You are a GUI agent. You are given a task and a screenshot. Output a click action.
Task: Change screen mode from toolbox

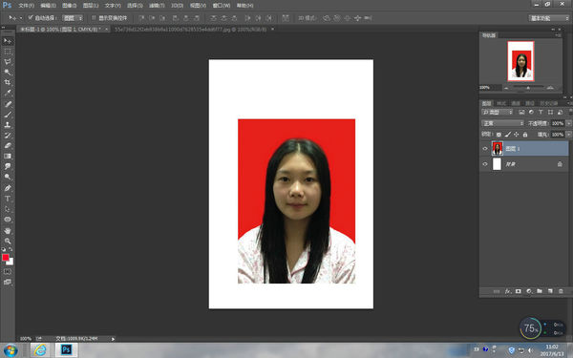(x=8, y=282)
